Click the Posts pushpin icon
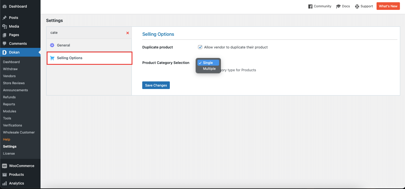 click(5, 17)
